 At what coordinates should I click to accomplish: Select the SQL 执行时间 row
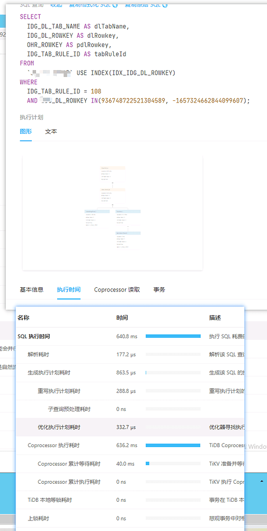(130, 336)
